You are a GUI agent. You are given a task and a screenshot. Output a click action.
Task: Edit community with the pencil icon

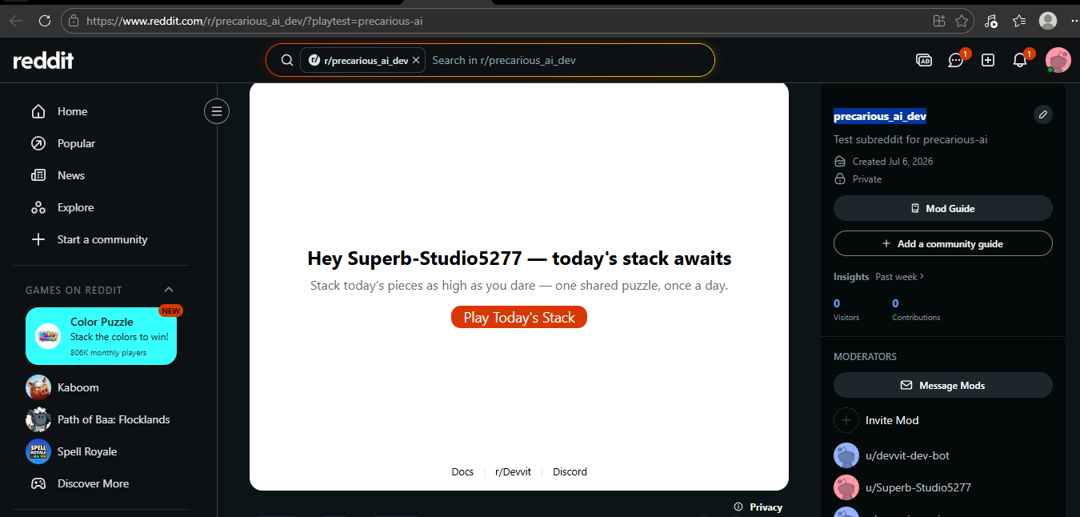point(1043,114)
